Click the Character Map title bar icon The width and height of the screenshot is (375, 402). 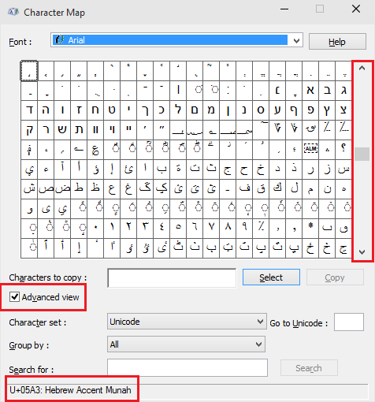pyautogui.click(x=13, y=12)
